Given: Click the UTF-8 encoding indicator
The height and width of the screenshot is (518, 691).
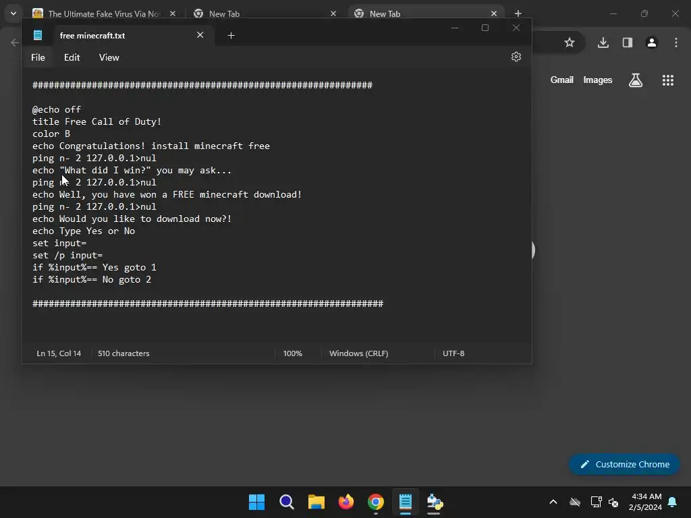Looking at the screenshot, I should pos(453,353).
